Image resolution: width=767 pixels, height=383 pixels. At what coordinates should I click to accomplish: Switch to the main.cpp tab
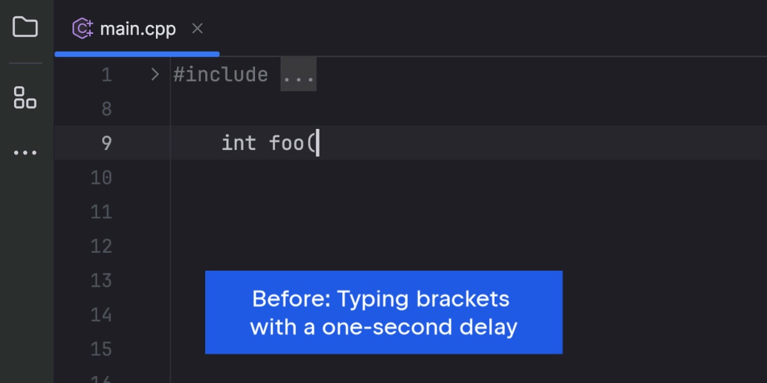pos(137,29)
